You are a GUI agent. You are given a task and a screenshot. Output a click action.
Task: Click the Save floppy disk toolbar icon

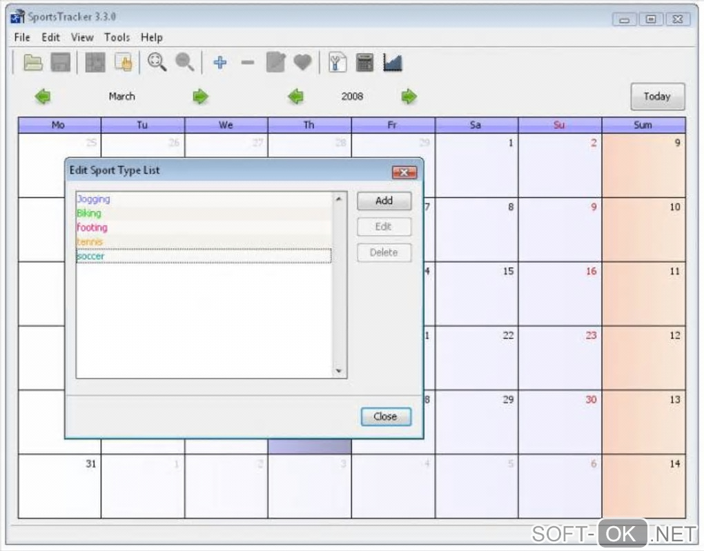pyautogui.click(x=61, y=62)
